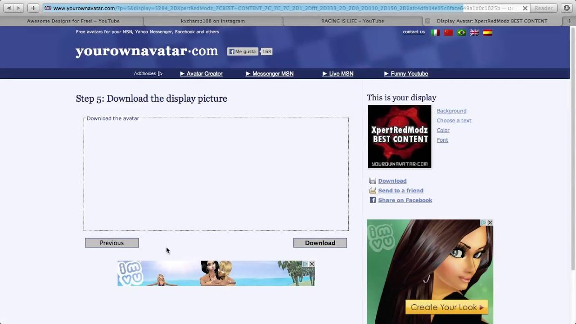The height and width of the screenshot is (324, 576).
Task: Go forward with the browser forward arrow
Action: pyautogui.click(x=18, y=8)
